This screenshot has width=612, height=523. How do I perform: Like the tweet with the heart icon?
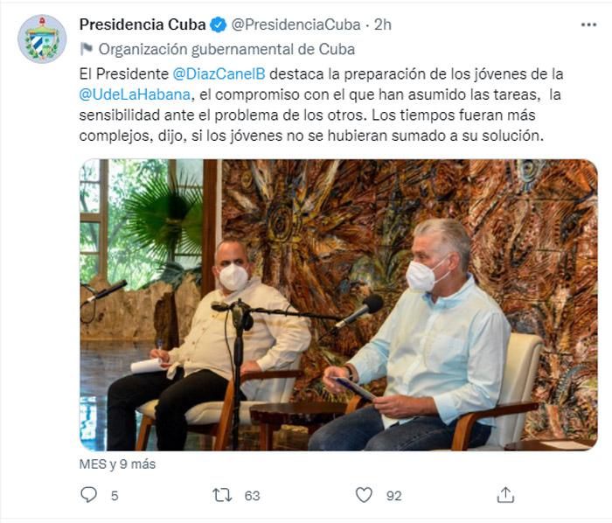(x=365, y=495)
